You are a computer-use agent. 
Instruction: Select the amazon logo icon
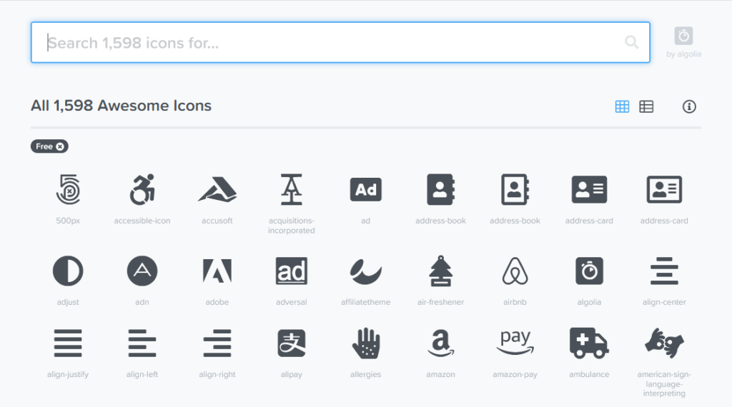coord(440,343)
